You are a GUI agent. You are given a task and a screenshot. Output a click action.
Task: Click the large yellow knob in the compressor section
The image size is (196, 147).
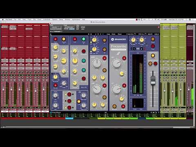64,60
